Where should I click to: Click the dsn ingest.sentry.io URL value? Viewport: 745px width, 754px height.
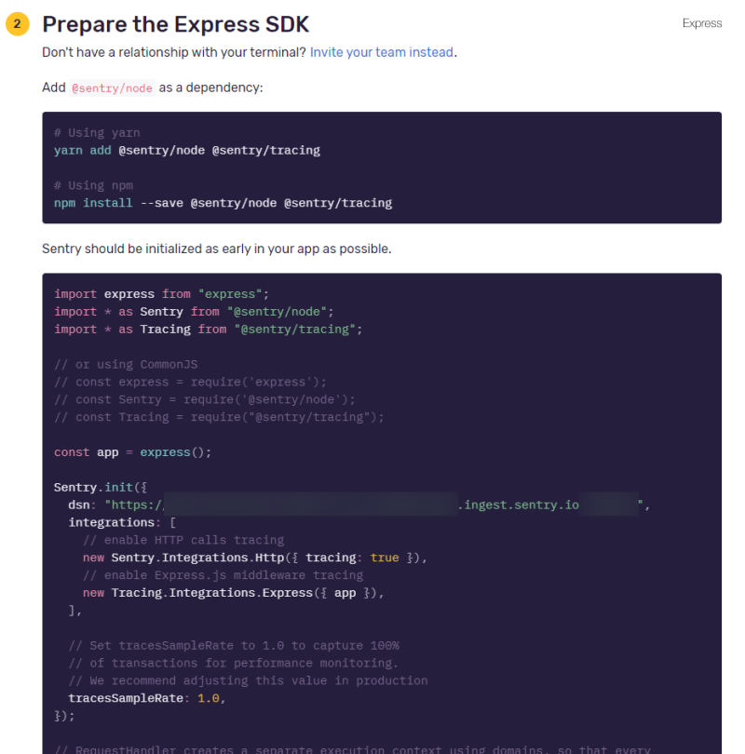coord(521,505)
